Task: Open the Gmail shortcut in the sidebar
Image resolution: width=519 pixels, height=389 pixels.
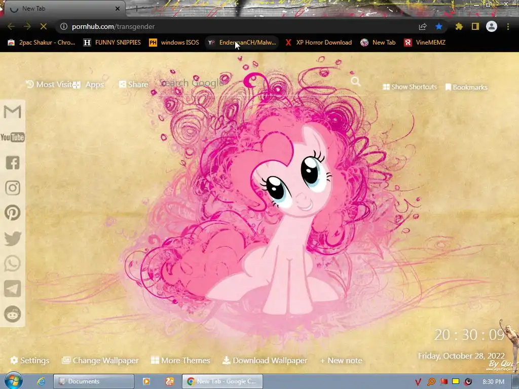Action: pyautogui.click(x=12, y=112)
